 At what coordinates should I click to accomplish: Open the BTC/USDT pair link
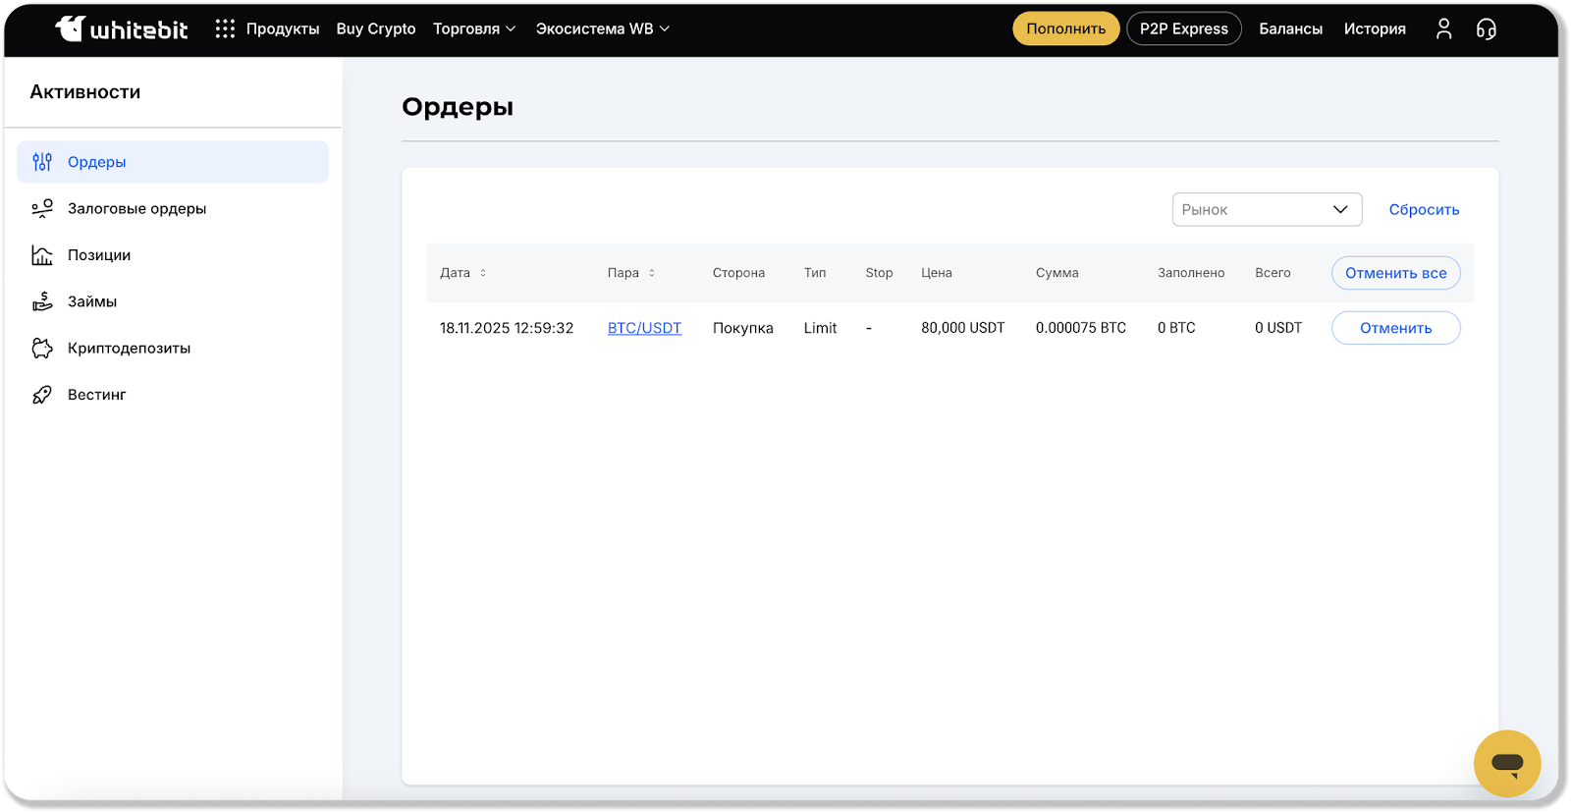[x=644, y=328]
